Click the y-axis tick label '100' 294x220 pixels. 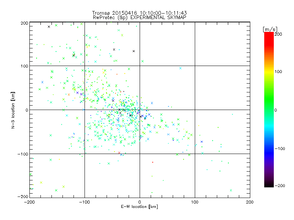point(24,66)
